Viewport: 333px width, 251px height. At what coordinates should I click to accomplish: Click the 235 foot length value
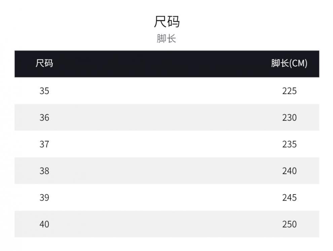tap(289, 144)
